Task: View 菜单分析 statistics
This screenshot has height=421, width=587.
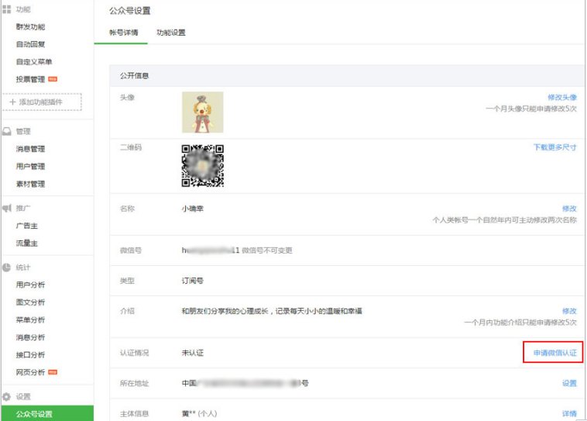Action: [x=30, y=319]
